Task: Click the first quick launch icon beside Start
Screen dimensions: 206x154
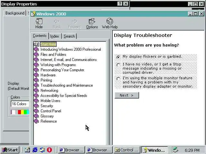Action: 27,150
